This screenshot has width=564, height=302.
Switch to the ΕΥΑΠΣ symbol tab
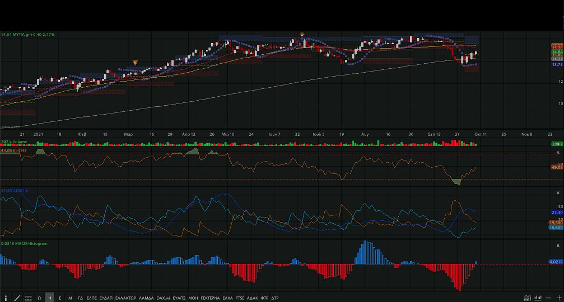tap(179, 298)
